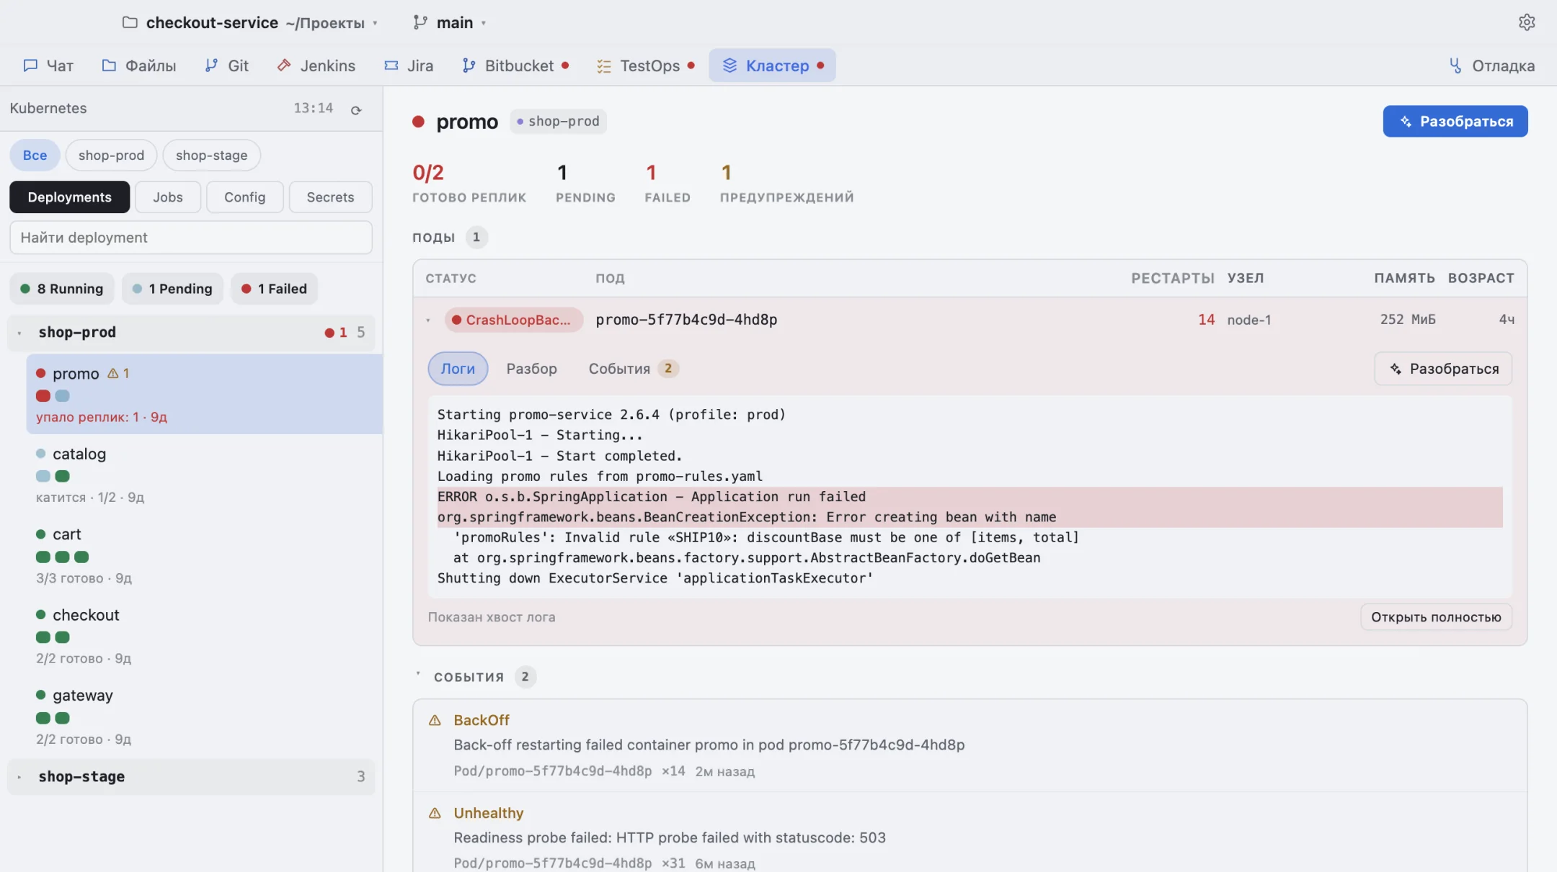Open the Разбор pod tab
The height and width of the screenshot is (872, 1557).
point(531,369)
